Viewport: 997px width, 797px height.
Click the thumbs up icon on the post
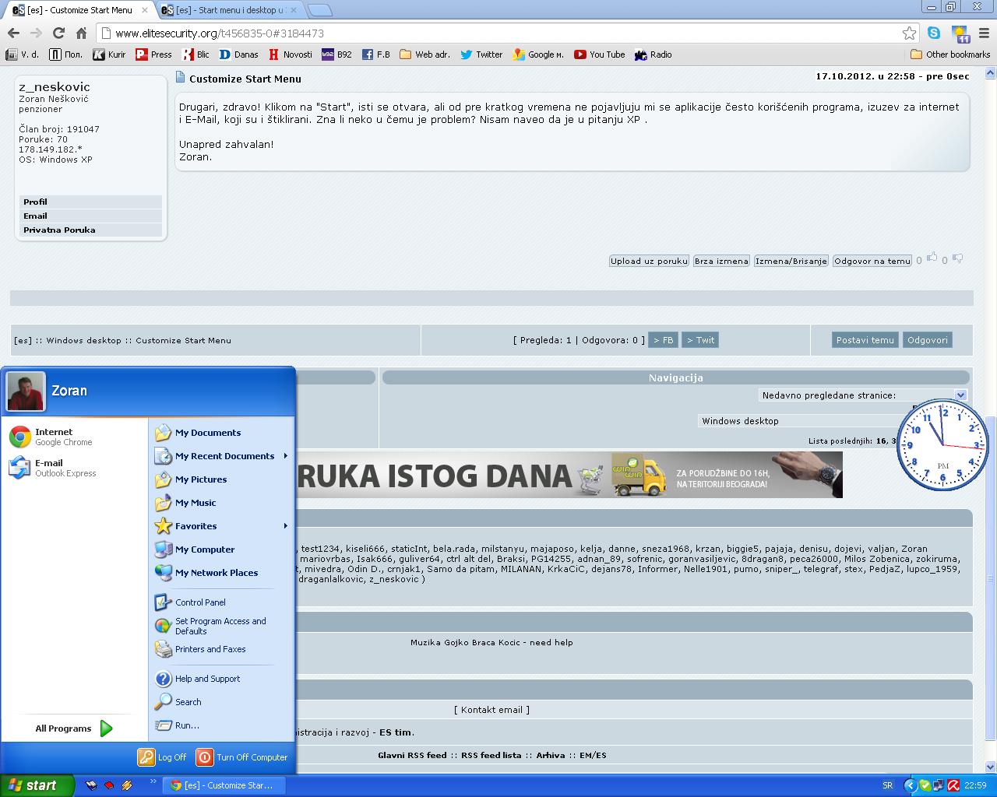point(932,258)
